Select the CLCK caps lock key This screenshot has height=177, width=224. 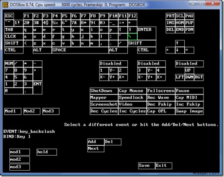pos(14,37)
